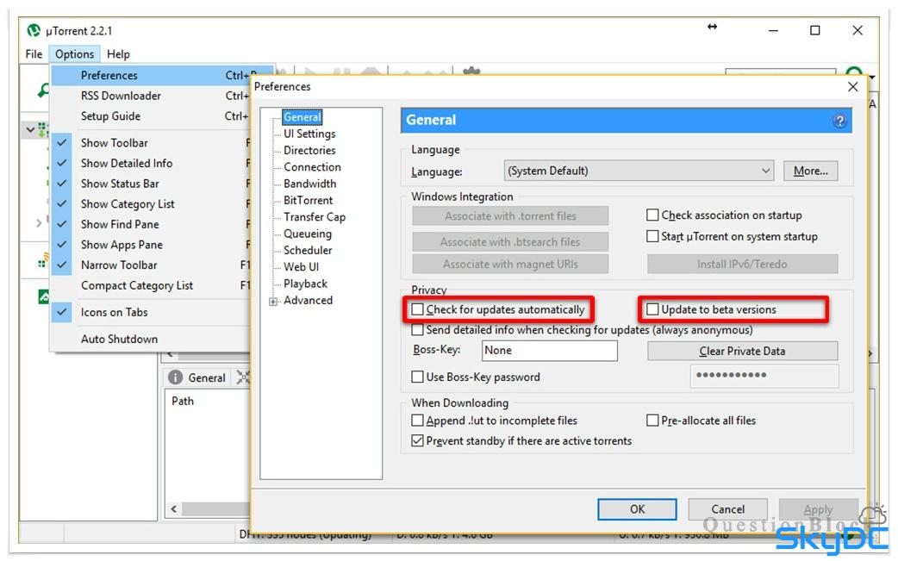898x561 pixels.
Task: Choose Auto Shutdown from menu
Action: [x=152, y=340]
